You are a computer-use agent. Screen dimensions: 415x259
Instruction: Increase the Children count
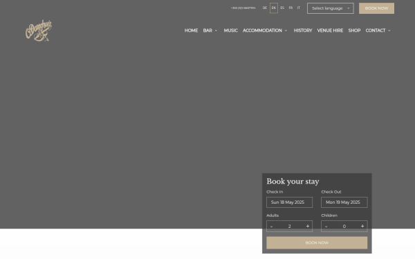click(362, 227)
